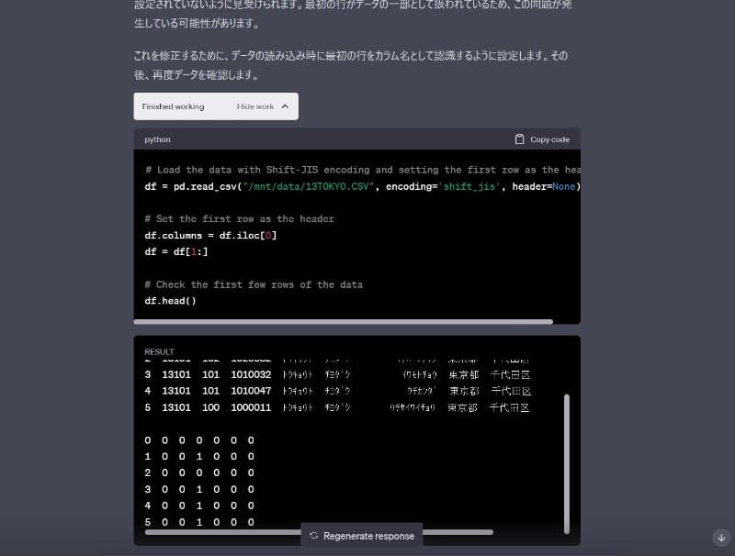Click the "/mnt/data/13TOKYO.CSV" file path string
This screenshot has width=735, height=556.
309,186
